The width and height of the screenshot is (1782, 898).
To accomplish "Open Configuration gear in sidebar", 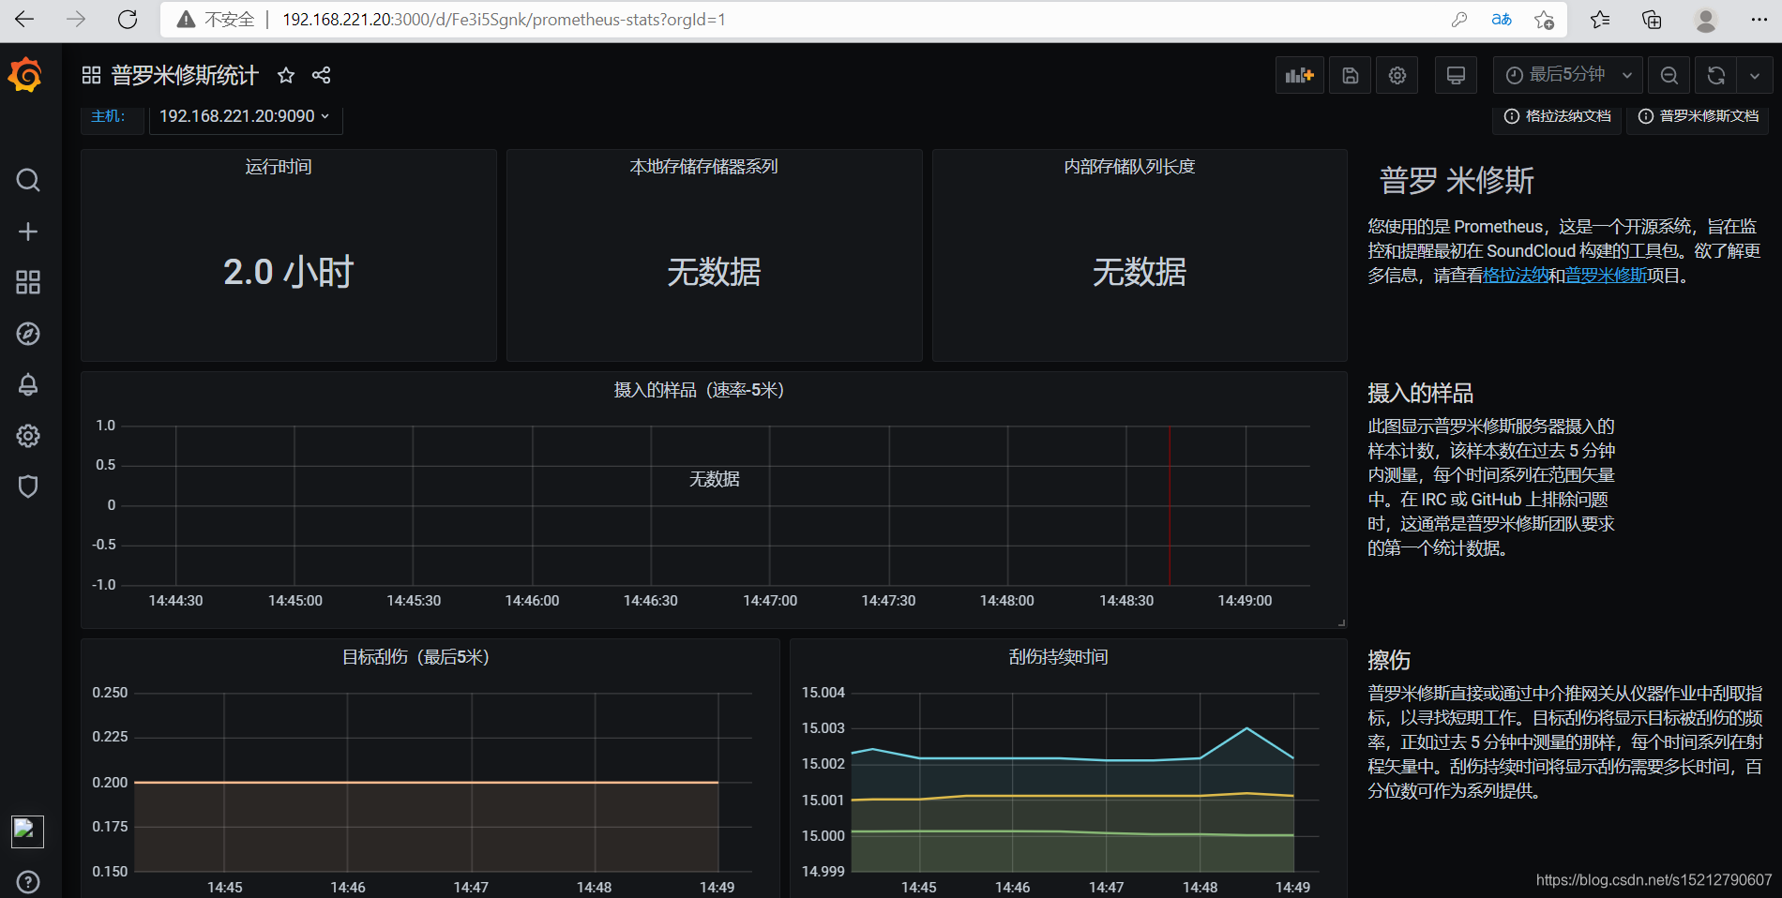I will [x=28, y=436].
